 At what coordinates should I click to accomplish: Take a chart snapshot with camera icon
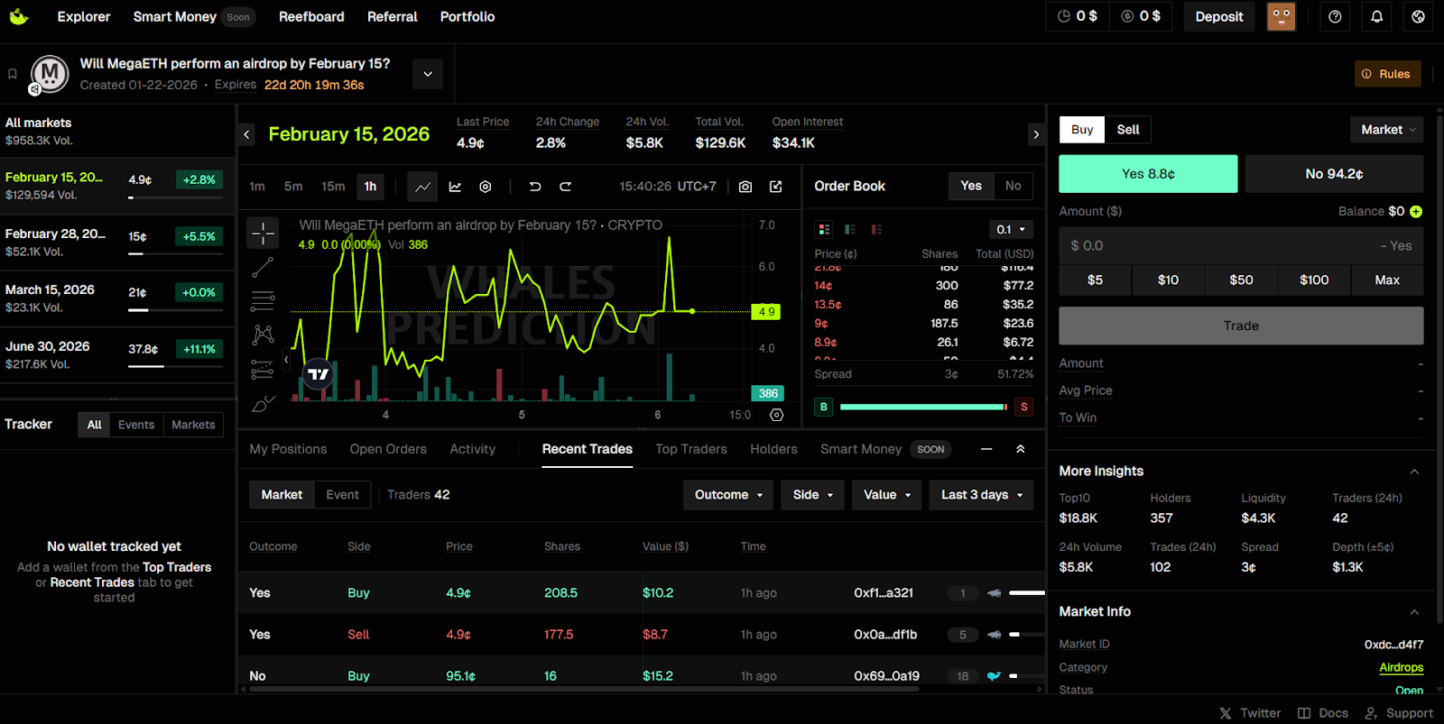tap(745, 187)
